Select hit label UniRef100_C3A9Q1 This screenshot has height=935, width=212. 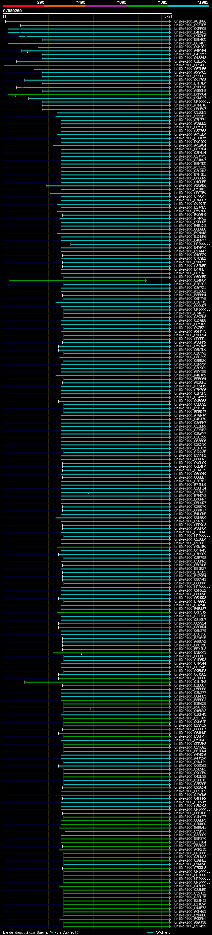190,368
